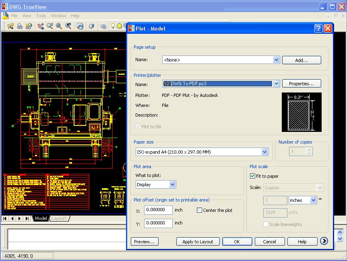The image size is (347, 261).
Task: Open the Printer/plotter Name dropdown
Action: (x=276, y=84)
